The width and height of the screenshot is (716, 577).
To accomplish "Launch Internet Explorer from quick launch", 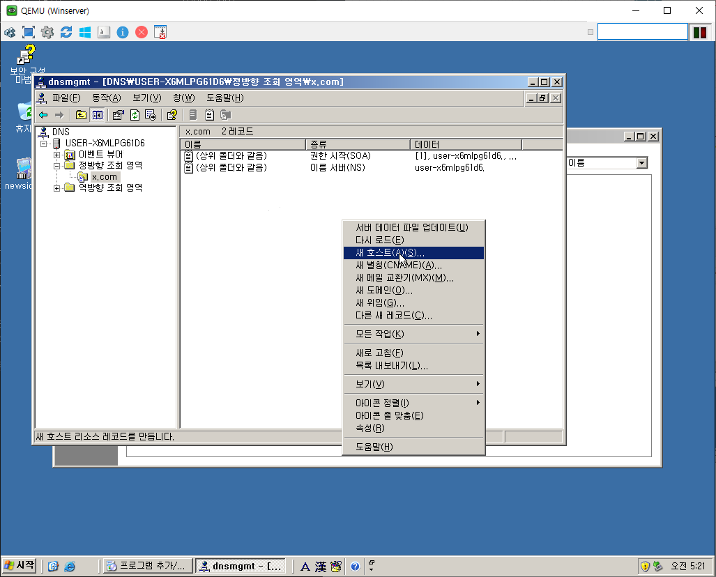I will [70, 567].
